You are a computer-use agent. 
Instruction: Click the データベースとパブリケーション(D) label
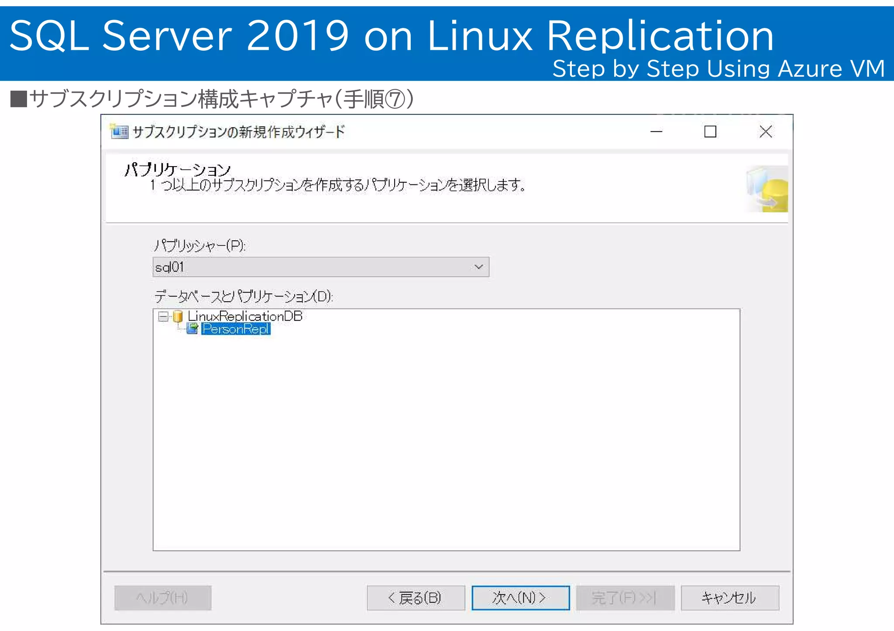[244, 297]
